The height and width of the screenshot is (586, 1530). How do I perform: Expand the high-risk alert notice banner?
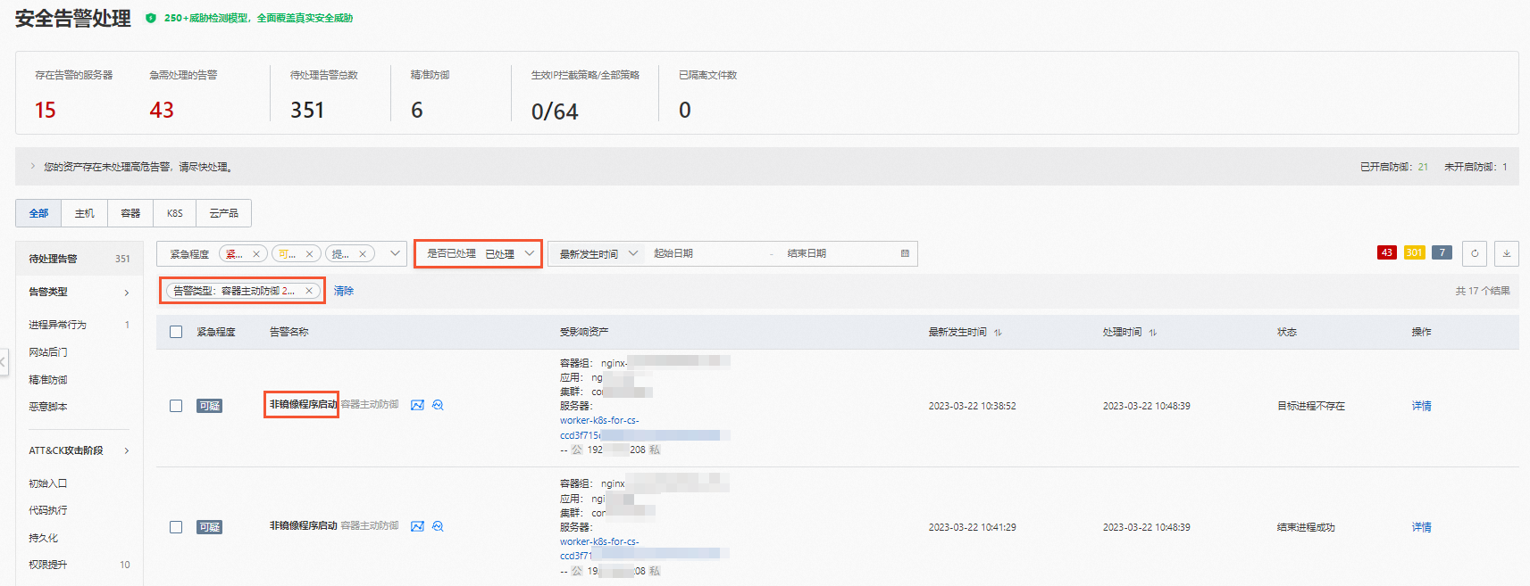click(x=33, y=166)
